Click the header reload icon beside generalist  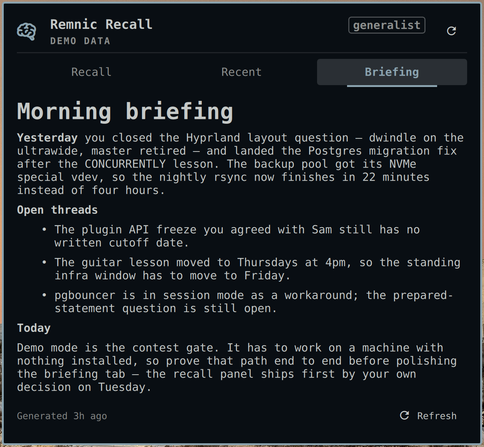(x=451, y=31)
